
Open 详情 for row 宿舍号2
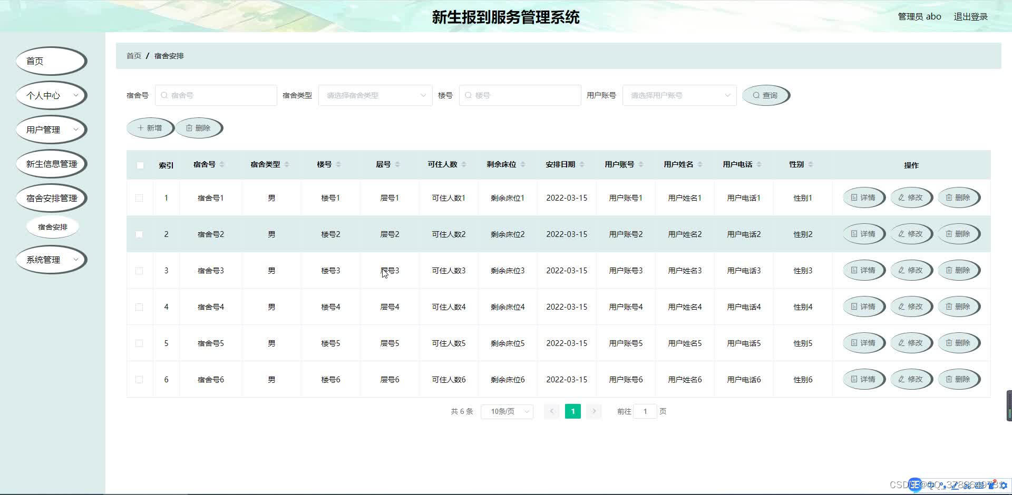click(x=863, y=234)
